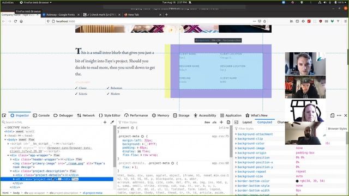Open the Application panel
Screen dimensions: 349x196
tap(231, 115)
